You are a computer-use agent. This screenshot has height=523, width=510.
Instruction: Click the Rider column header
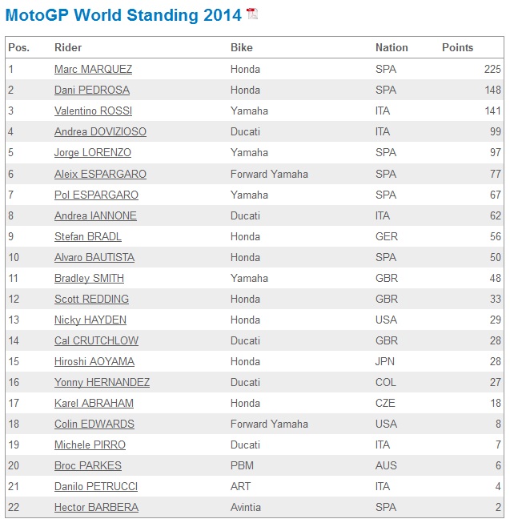pos(68,48)
